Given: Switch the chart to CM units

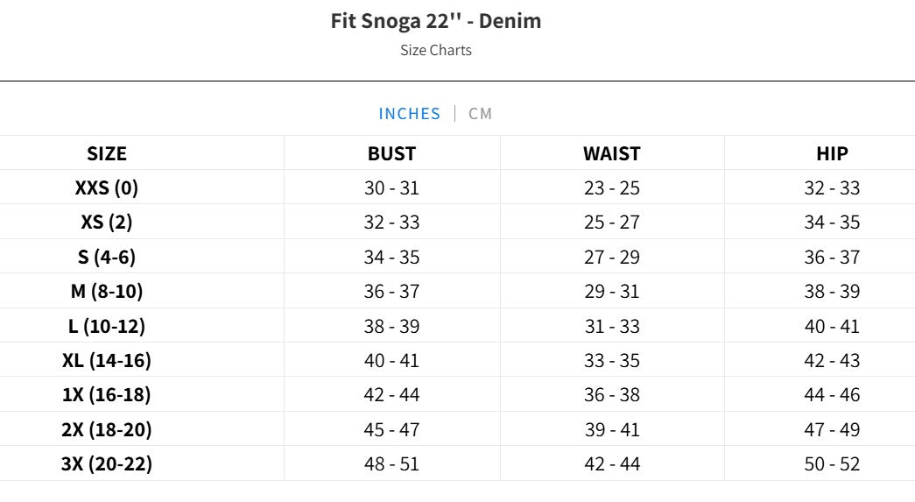Looking at the screenshot, I should [480, 114].
